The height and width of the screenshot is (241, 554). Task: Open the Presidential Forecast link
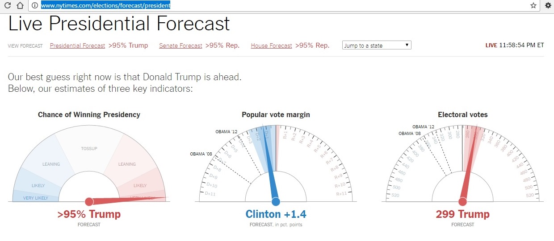pos(77,45)
